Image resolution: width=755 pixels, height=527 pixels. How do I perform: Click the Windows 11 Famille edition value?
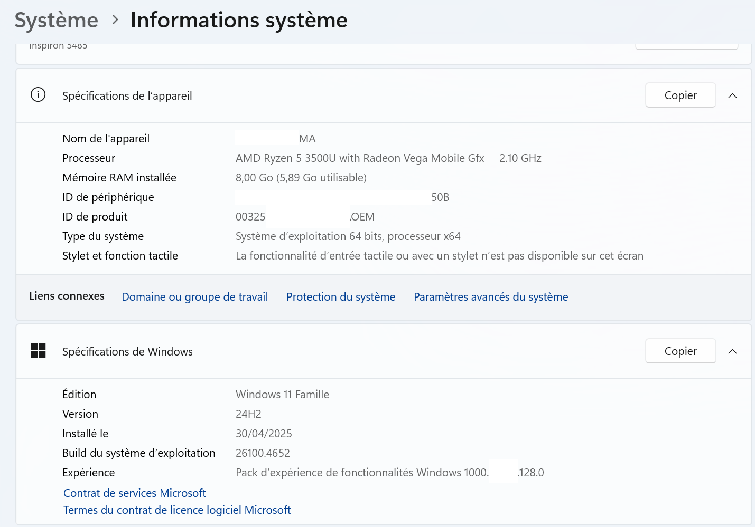tap(282, 395)
